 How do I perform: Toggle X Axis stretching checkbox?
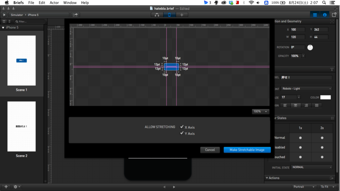(x=182, y=127)
